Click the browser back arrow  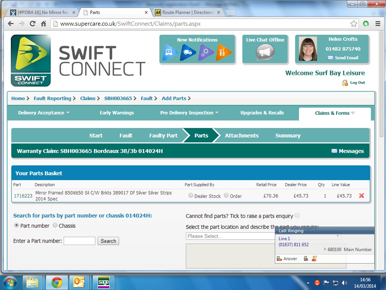tap(11, 24)
